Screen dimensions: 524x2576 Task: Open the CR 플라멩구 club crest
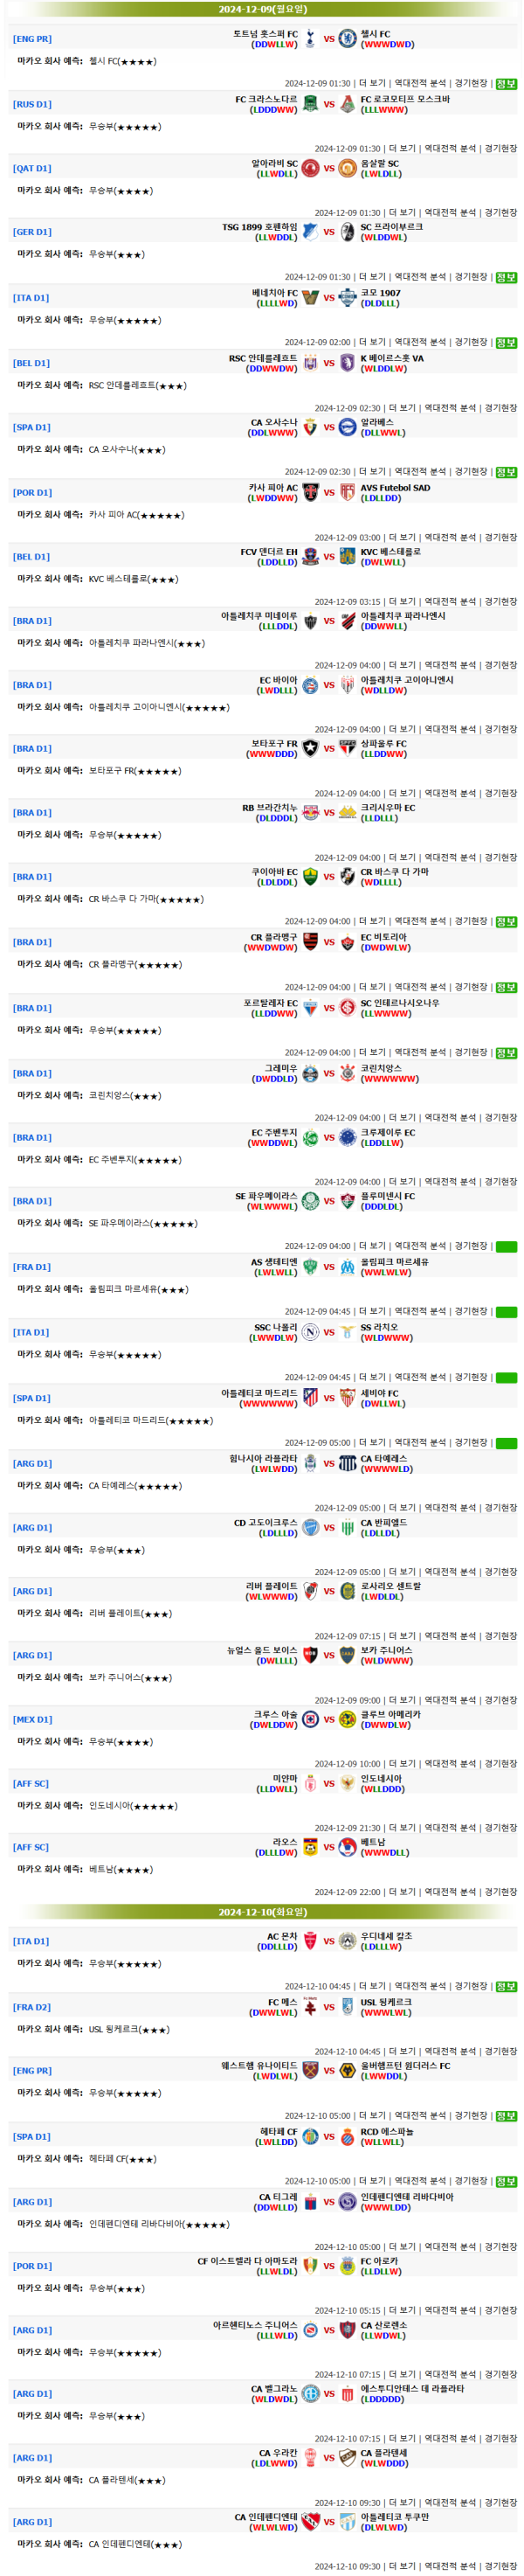pyautogui.click(x=310, y=942)
